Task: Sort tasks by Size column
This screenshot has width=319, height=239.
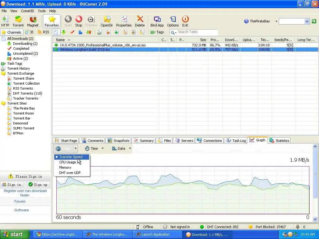Action: pos(197,40)
